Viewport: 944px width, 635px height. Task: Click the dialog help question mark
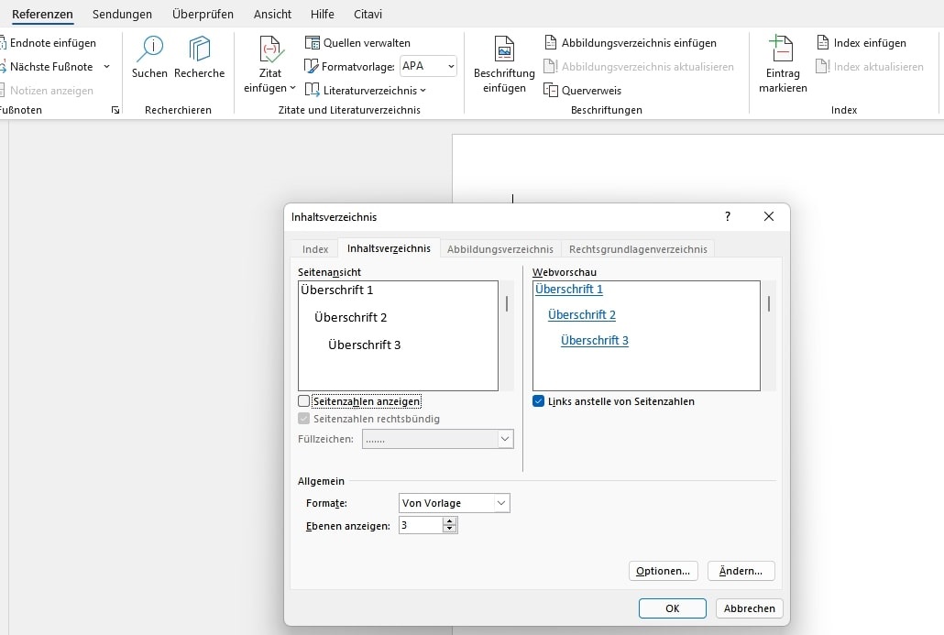pos(728,216)
